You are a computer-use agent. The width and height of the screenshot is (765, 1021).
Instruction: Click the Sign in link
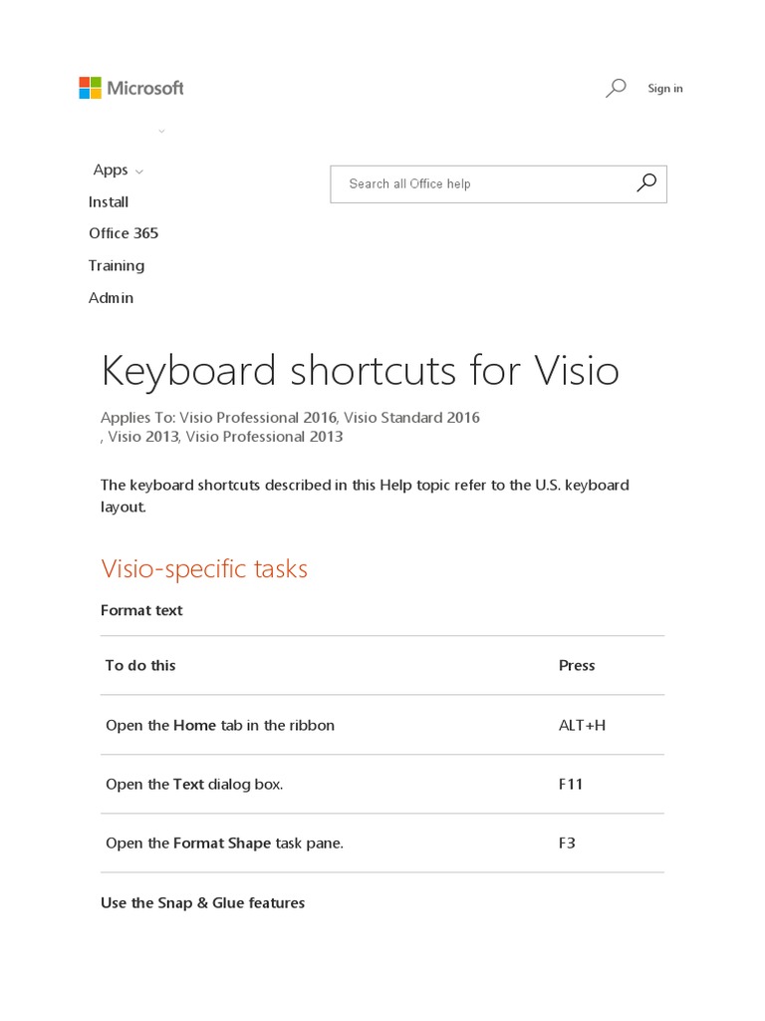point(664,89)
